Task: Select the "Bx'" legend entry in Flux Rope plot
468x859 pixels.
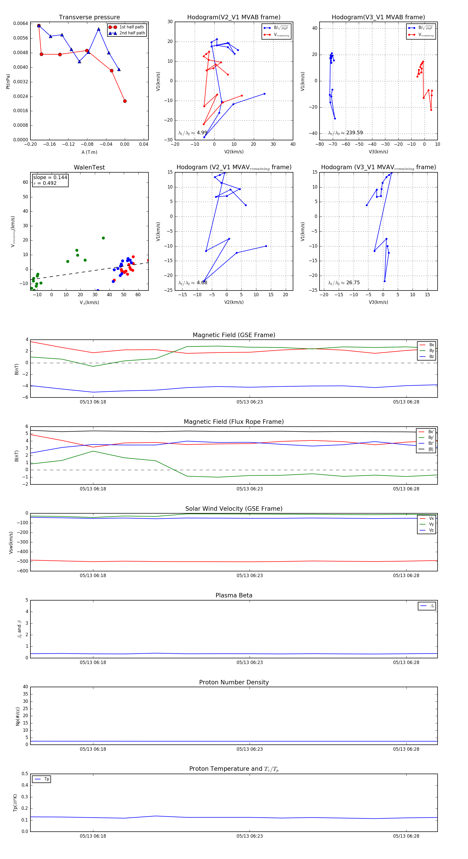Action: tap(426, 432)
